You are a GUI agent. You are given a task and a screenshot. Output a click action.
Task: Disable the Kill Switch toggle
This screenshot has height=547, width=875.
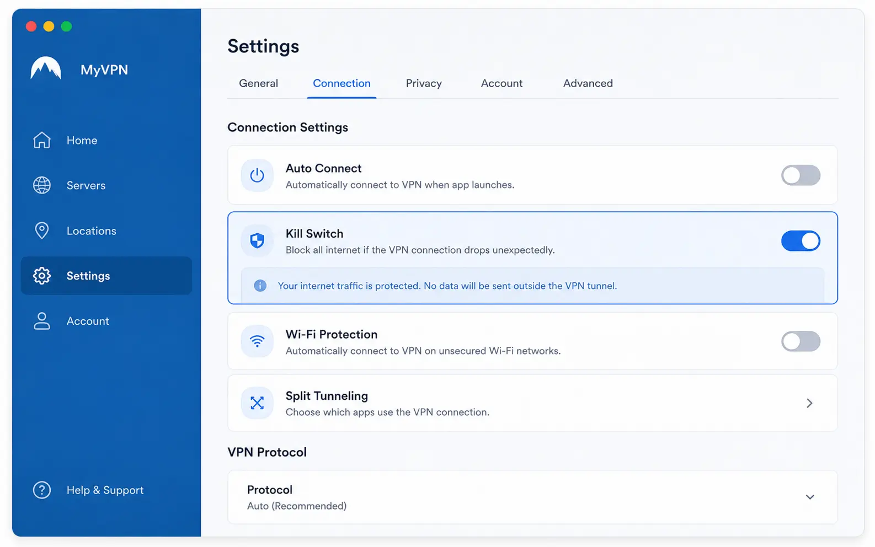pyautogui.click(x=801, y=241)
